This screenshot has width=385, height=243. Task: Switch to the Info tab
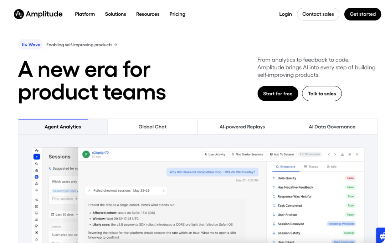point(332,167)
